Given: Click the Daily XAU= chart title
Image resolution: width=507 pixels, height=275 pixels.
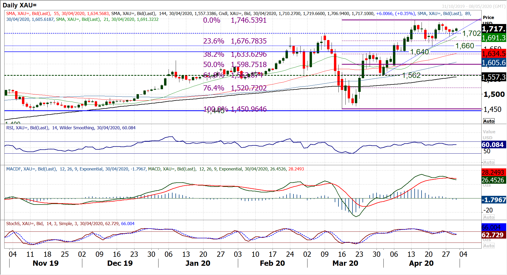Looking at the screenshot, I should click(20, 5).
